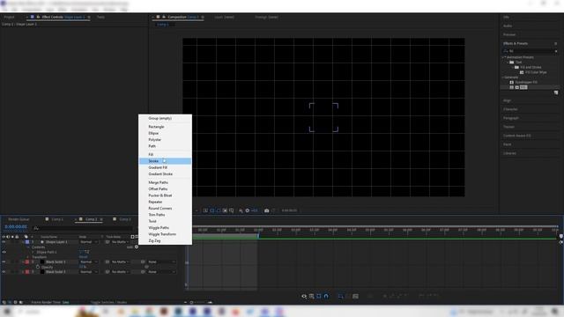Open the Content-Aware Fill panel
Screen dimensions: 564x317
[517, 136]
